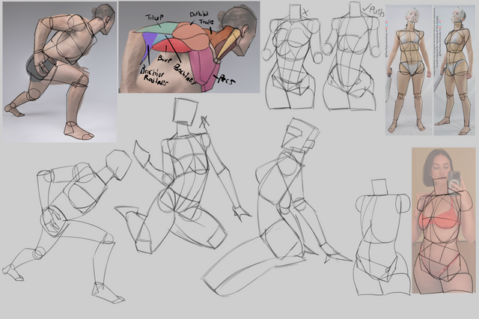Click the colored shoulder muscle anatomy image
Viewport: 479px width, 319px height.
click(x=189, y=47)
